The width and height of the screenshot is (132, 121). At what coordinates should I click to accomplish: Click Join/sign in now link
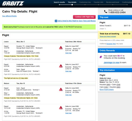111,62
